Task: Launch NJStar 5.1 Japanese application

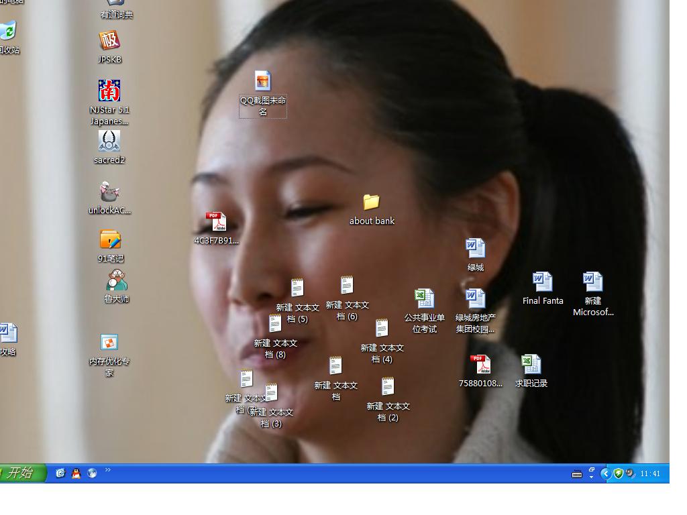Action: click(x=109, y=91)
